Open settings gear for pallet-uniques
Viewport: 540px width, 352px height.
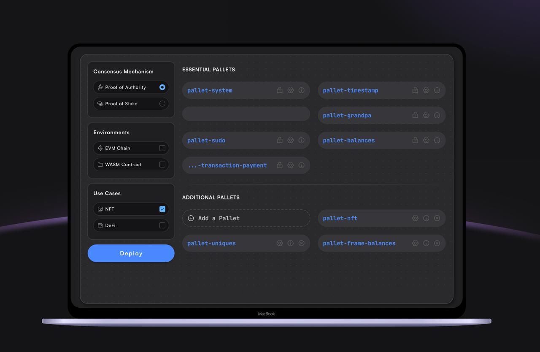(x=280, y=243)
